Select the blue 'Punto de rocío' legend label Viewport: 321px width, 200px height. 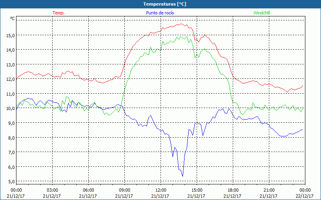[x=160, y=13]
